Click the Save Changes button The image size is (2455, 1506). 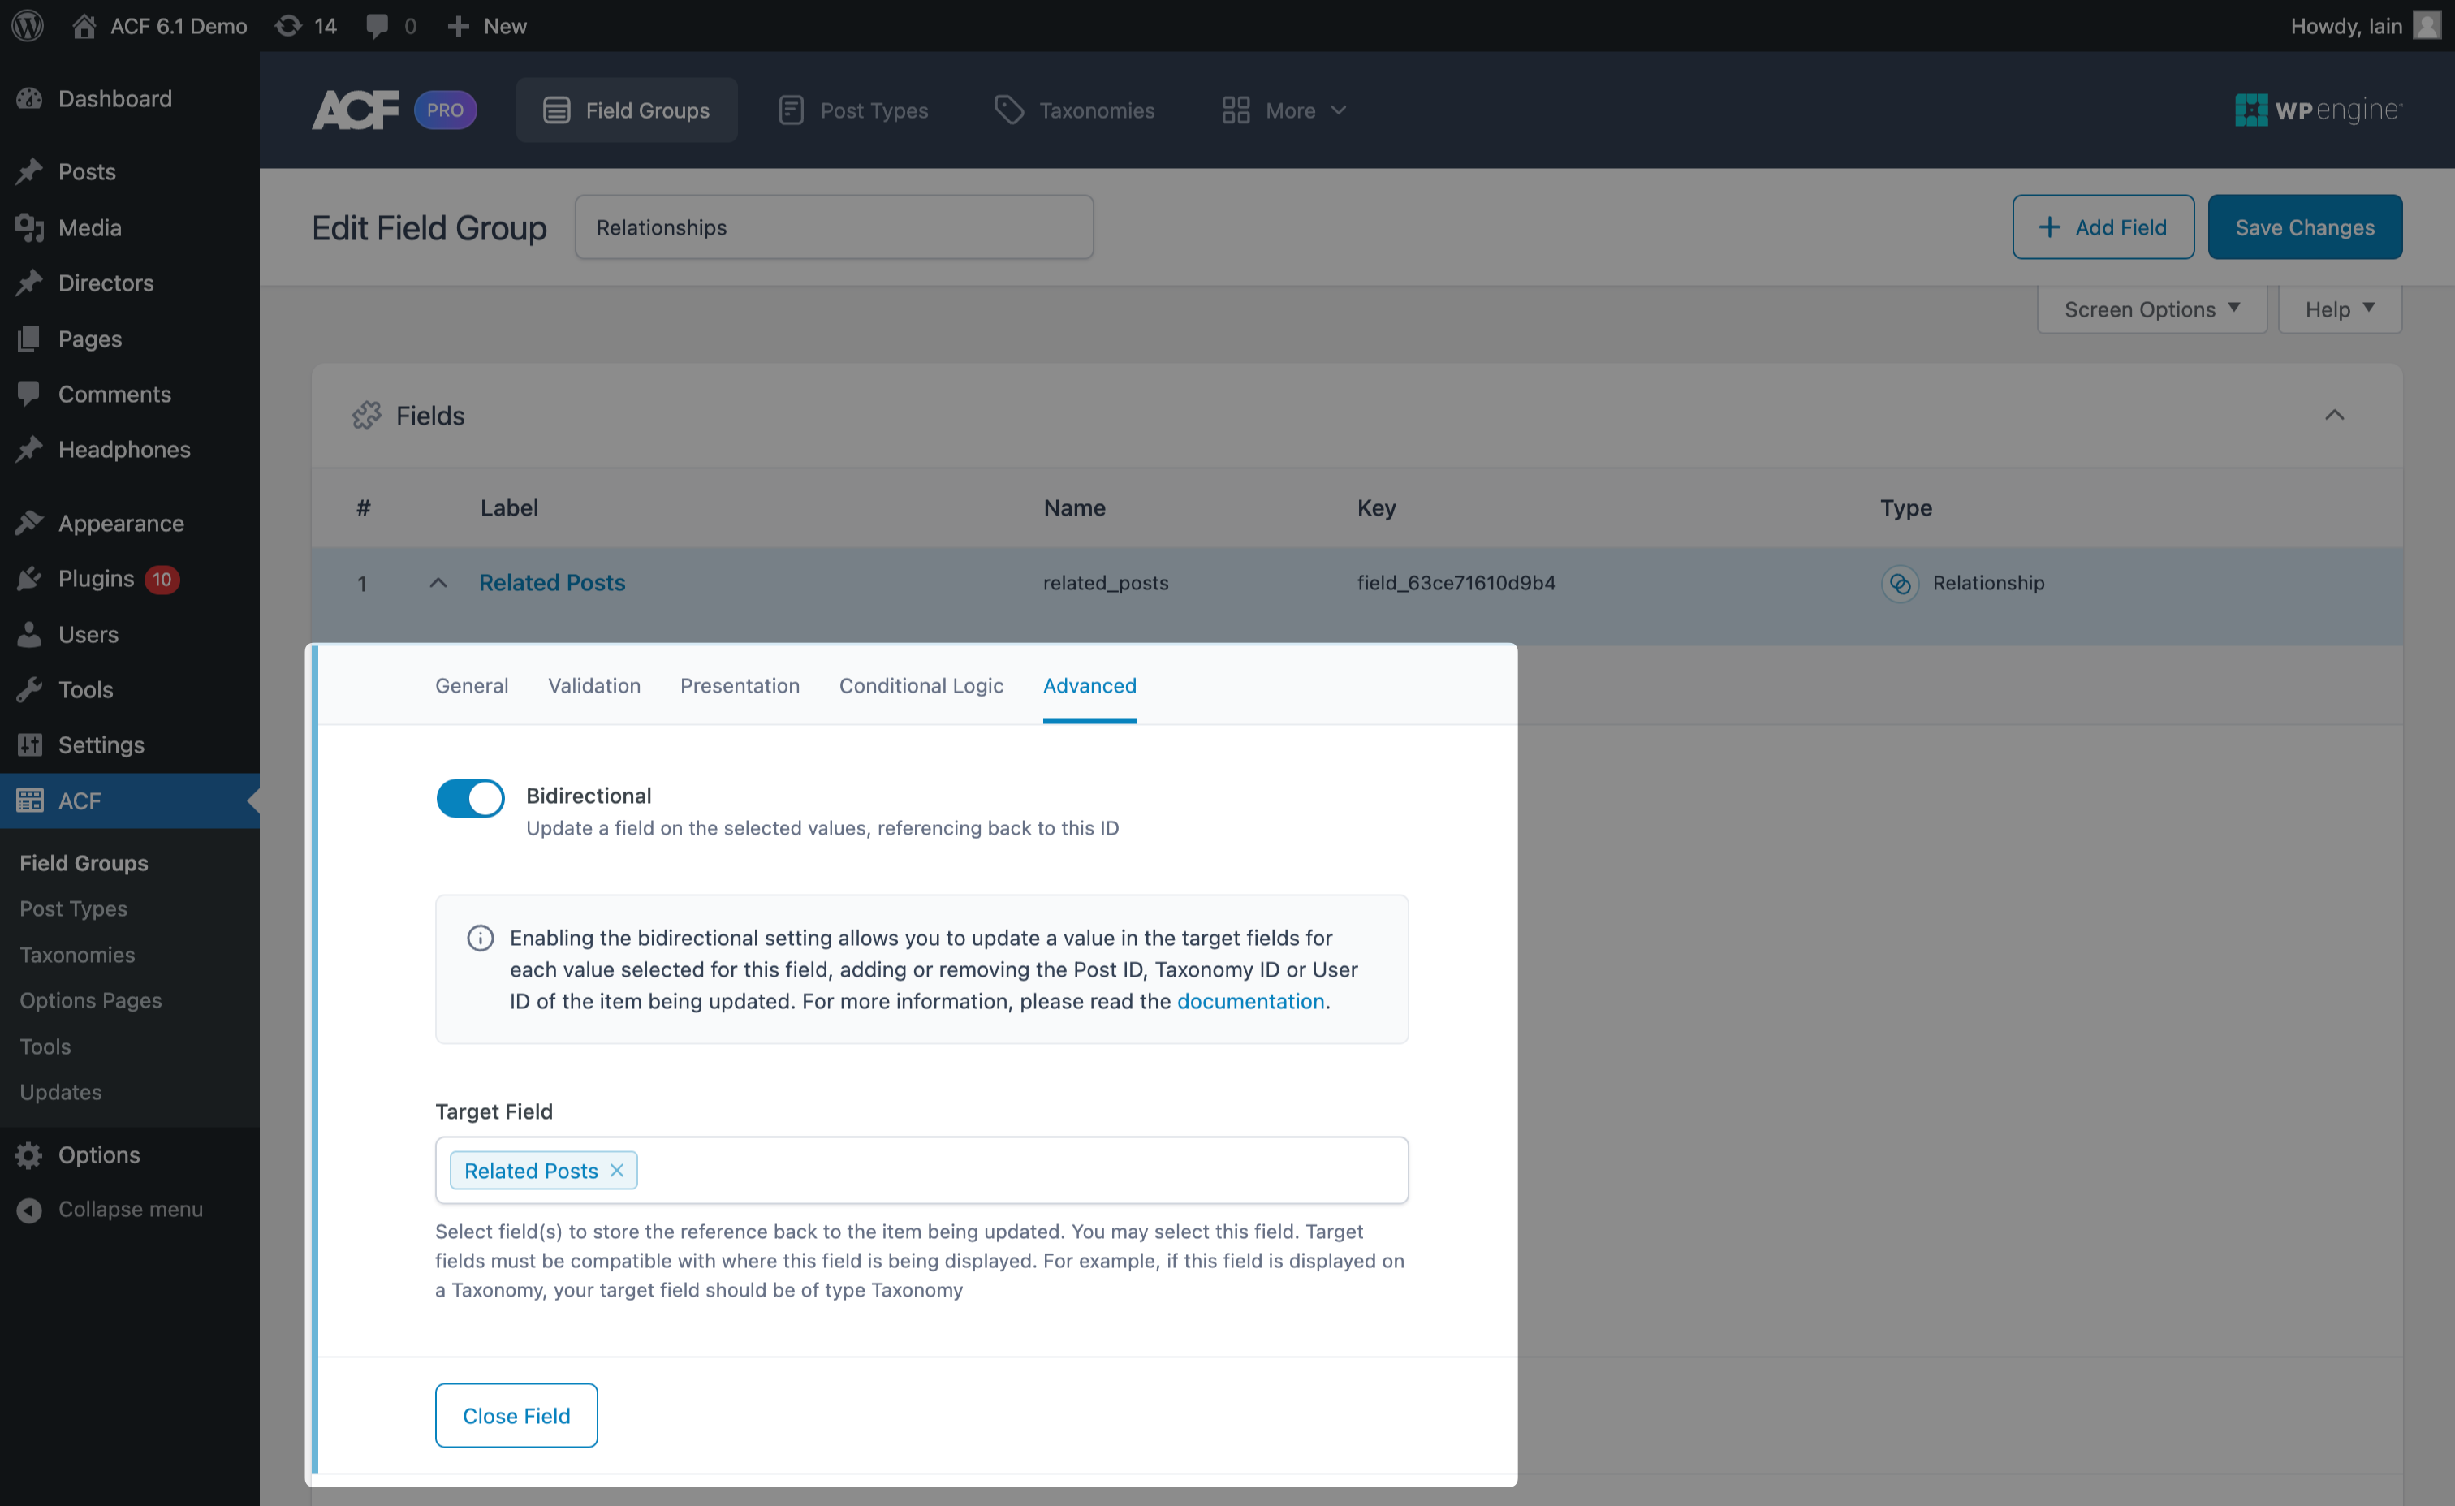point(2304,227)
